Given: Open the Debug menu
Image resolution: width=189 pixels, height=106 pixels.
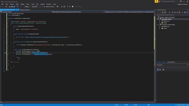Looking at the screenshot, I should click(x=22, y=4).
